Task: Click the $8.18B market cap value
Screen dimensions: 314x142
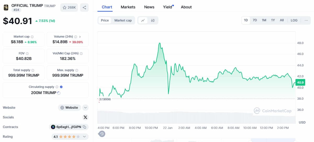Action: pyautogui.click(x=17, y=42)
